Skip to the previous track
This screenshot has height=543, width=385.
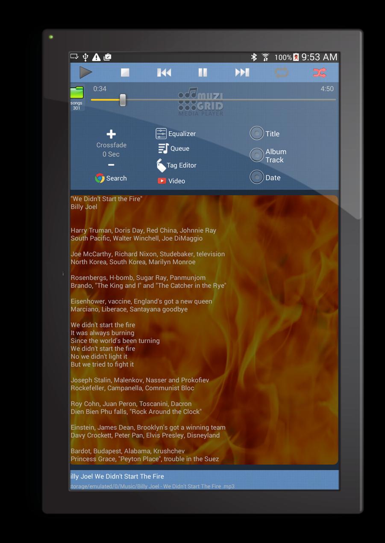(164, 73)
